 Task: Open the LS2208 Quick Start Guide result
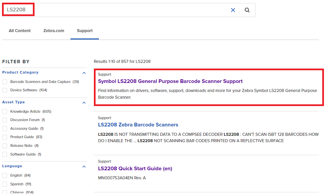[x=135, y=168]
